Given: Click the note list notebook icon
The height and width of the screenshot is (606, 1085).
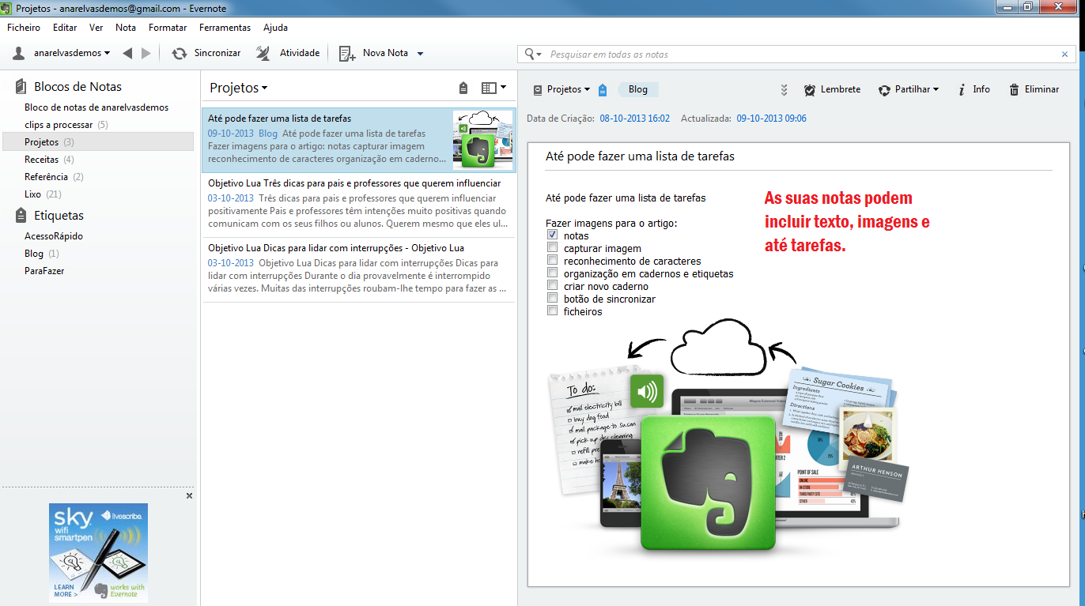Looking at the screenshot, I should click(463, 88).
